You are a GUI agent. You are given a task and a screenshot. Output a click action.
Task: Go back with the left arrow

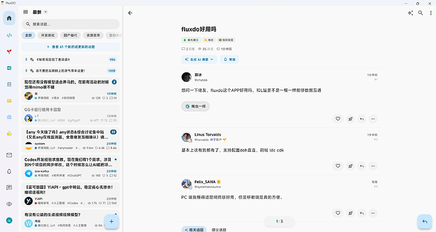tap(130, 13)
